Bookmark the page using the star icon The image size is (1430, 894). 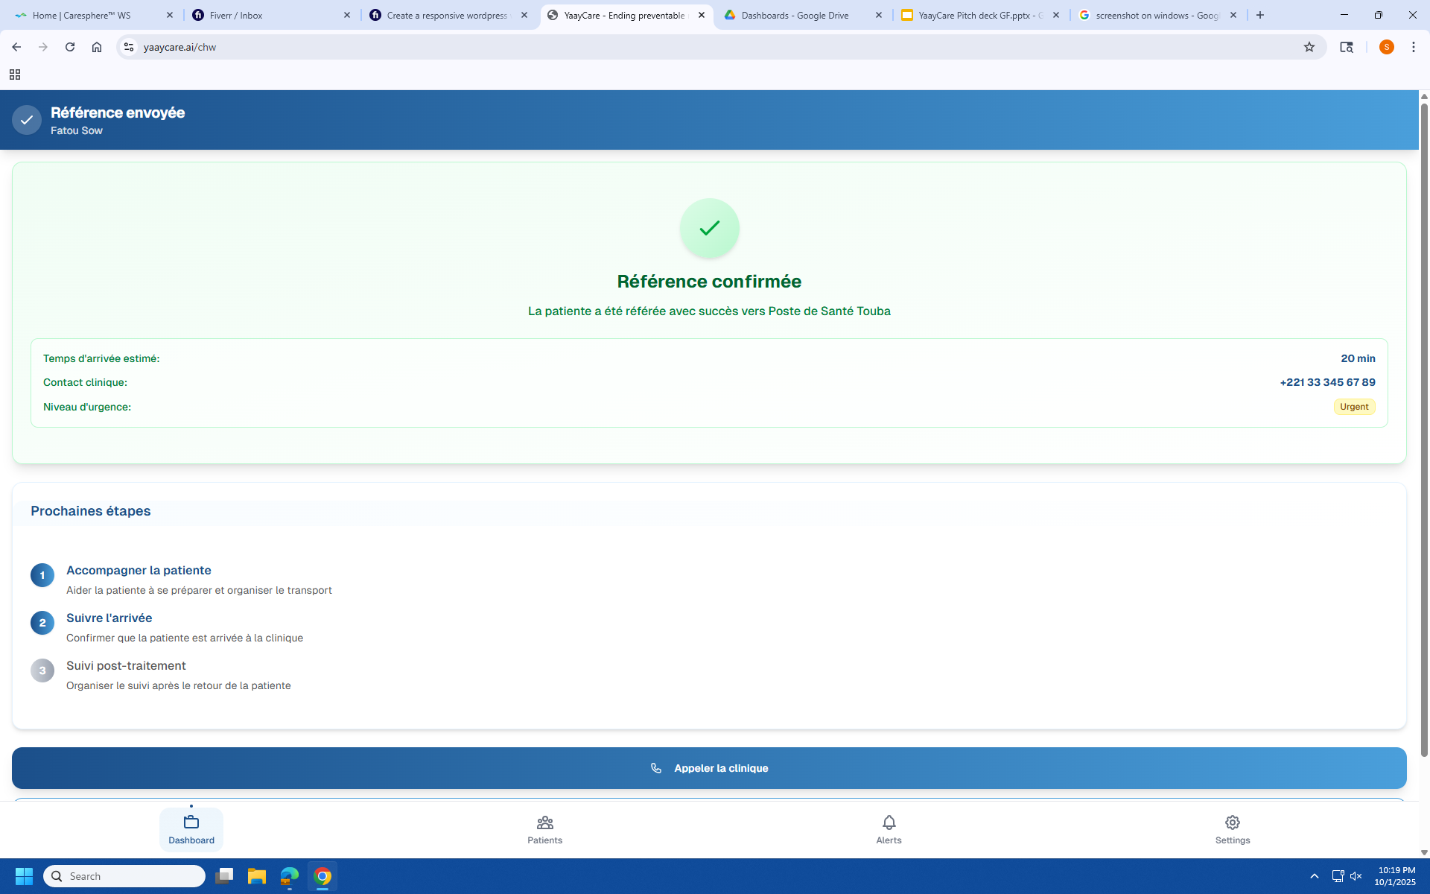[x=1309, y=46]
